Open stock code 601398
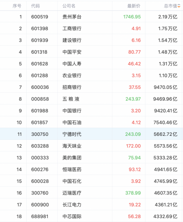This screenshot has width=183, height=222. [x=39, y=28]
